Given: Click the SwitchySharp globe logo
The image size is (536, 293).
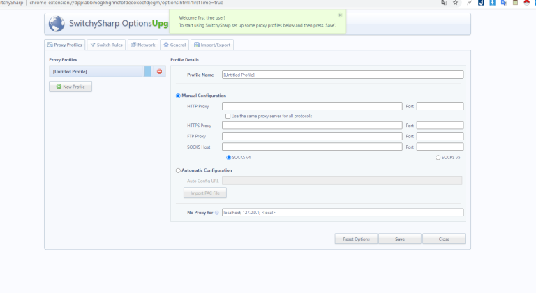Looking at the screenshot, I should pos(57,24).
